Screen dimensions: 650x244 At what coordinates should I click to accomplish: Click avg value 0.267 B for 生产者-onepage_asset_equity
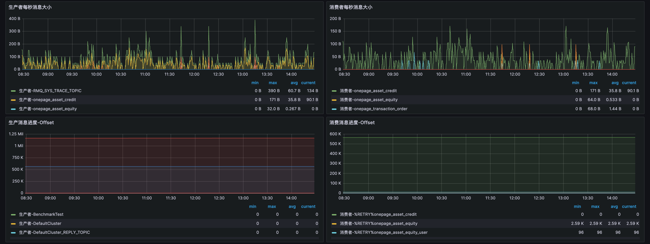293,109
